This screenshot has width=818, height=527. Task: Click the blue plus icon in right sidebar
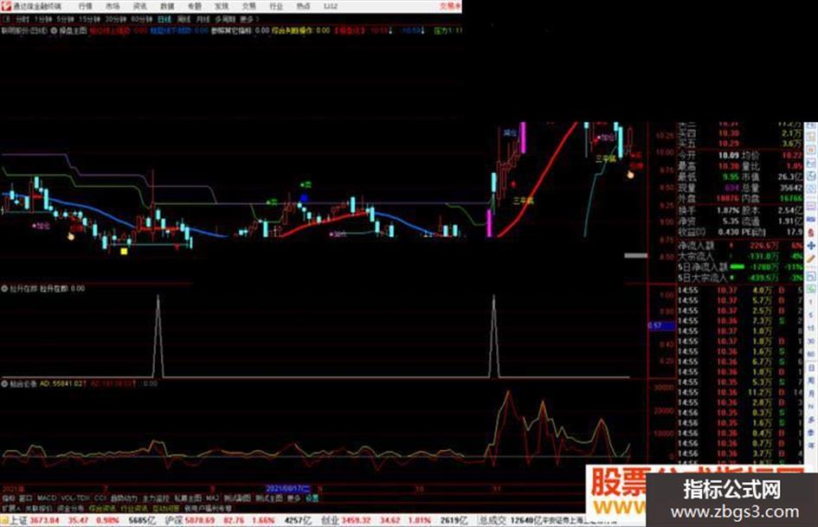point(811,245)
